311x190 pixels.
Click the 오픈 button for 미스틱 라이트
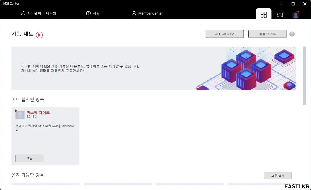point(30,158)
